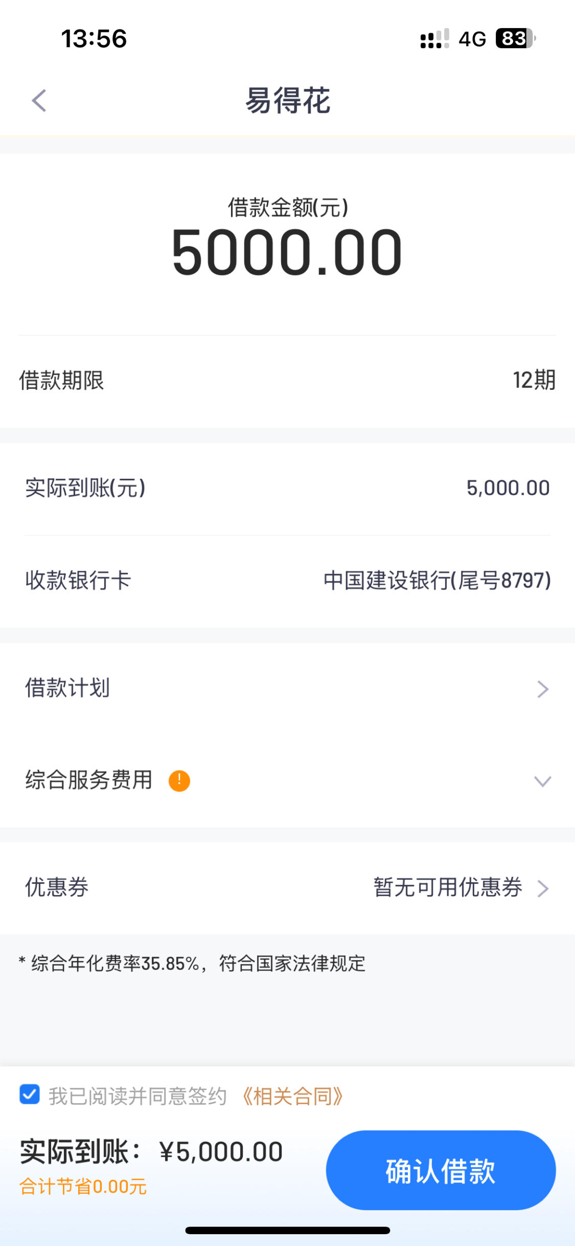Expand 综合服务费用 with the down chevron
The width and height of the screenshot is (575, 1246).
(x=543, y=781)
